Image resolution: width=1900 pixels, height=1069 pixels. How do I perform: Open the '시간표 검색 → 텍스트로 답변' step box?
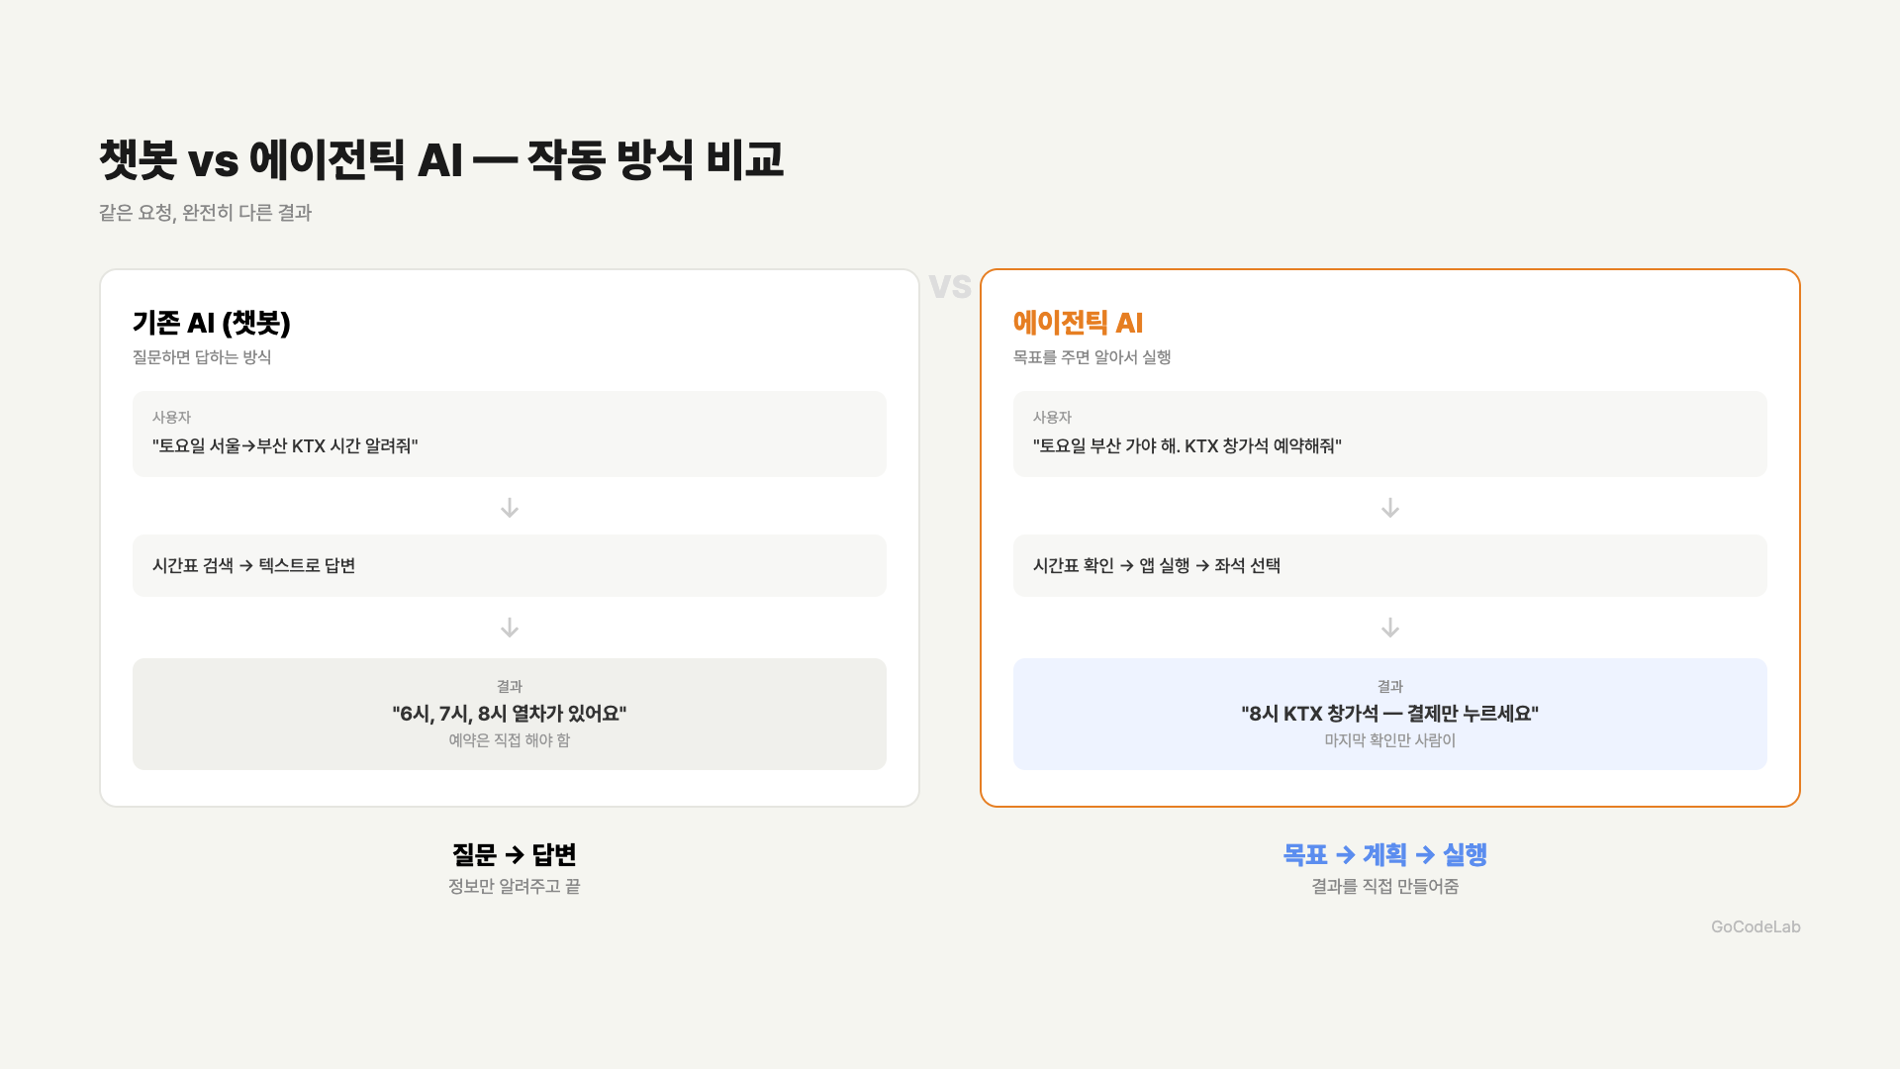coord(509,565)
